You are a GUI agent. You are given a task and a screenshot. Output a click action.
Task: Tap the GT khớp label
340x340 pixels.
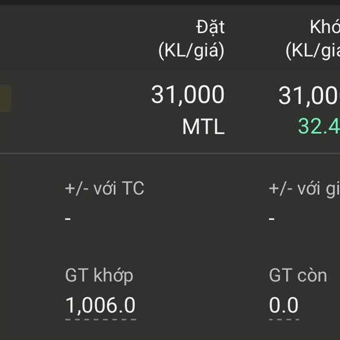[99, 275]
